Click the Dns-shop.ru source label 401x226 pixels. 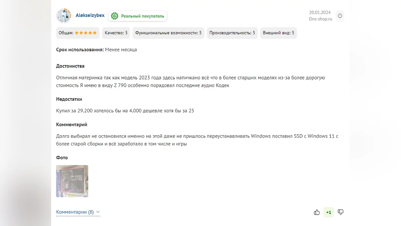(320, 19)
